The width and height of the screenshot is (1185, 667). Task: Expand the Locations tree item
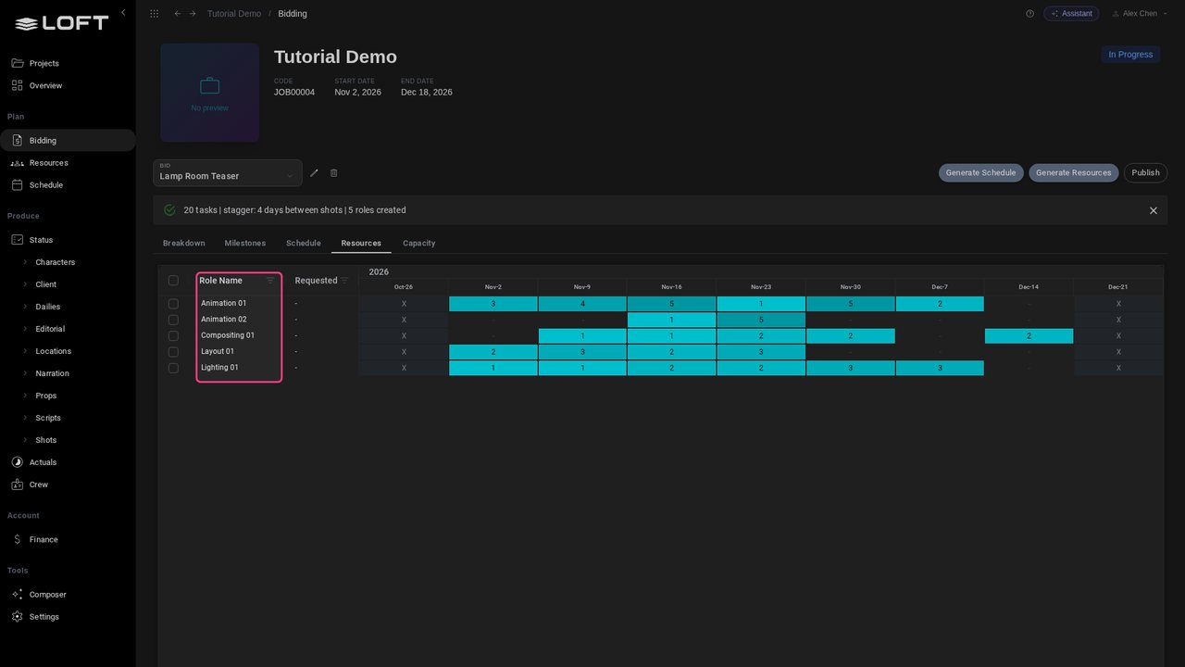[x=26, y=351]
